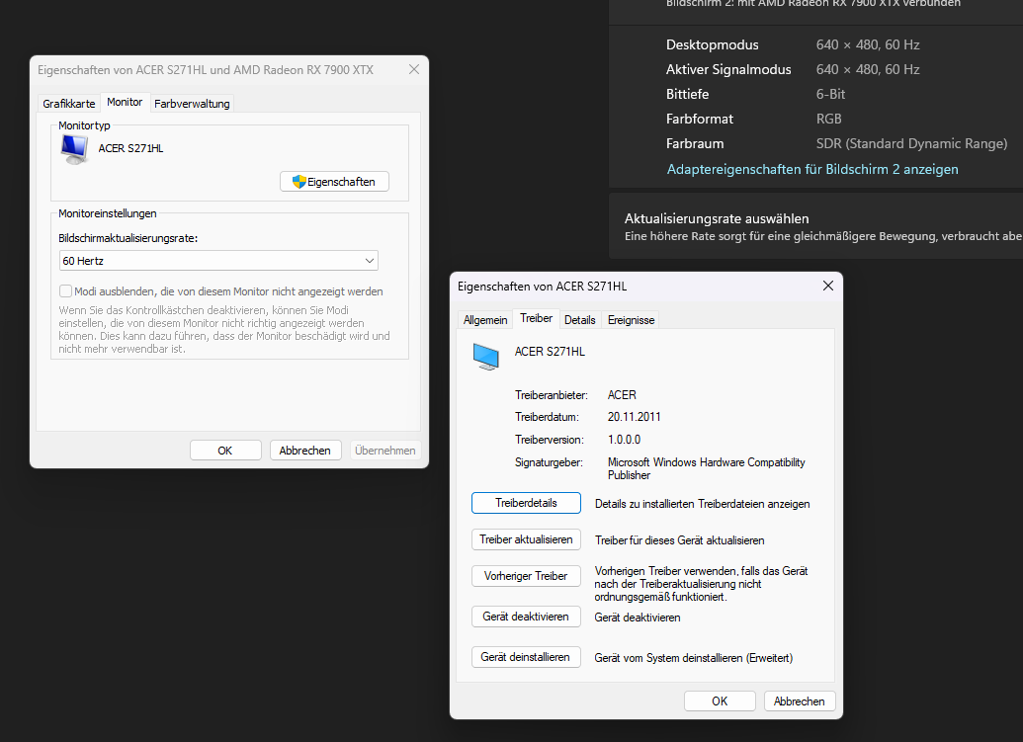Viewport: 1023px width, 742px height.
Task: Open 'Adaptereigenschaften für Bildschirm 2 anzeigen' link
Action: tap(812, 170)
